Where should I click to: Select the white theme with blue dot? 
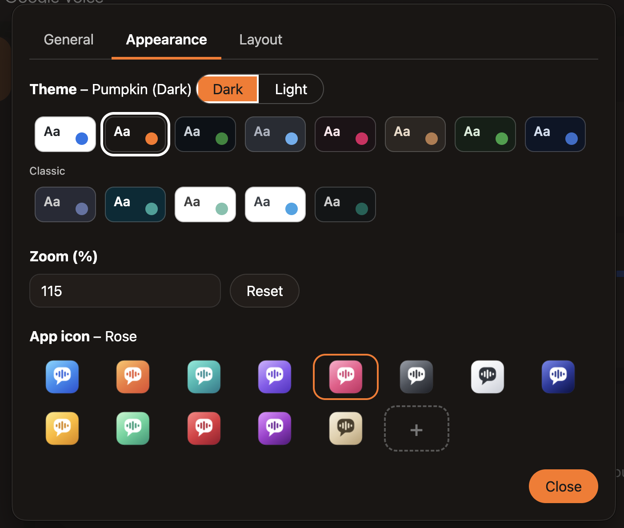pos(65,134)
